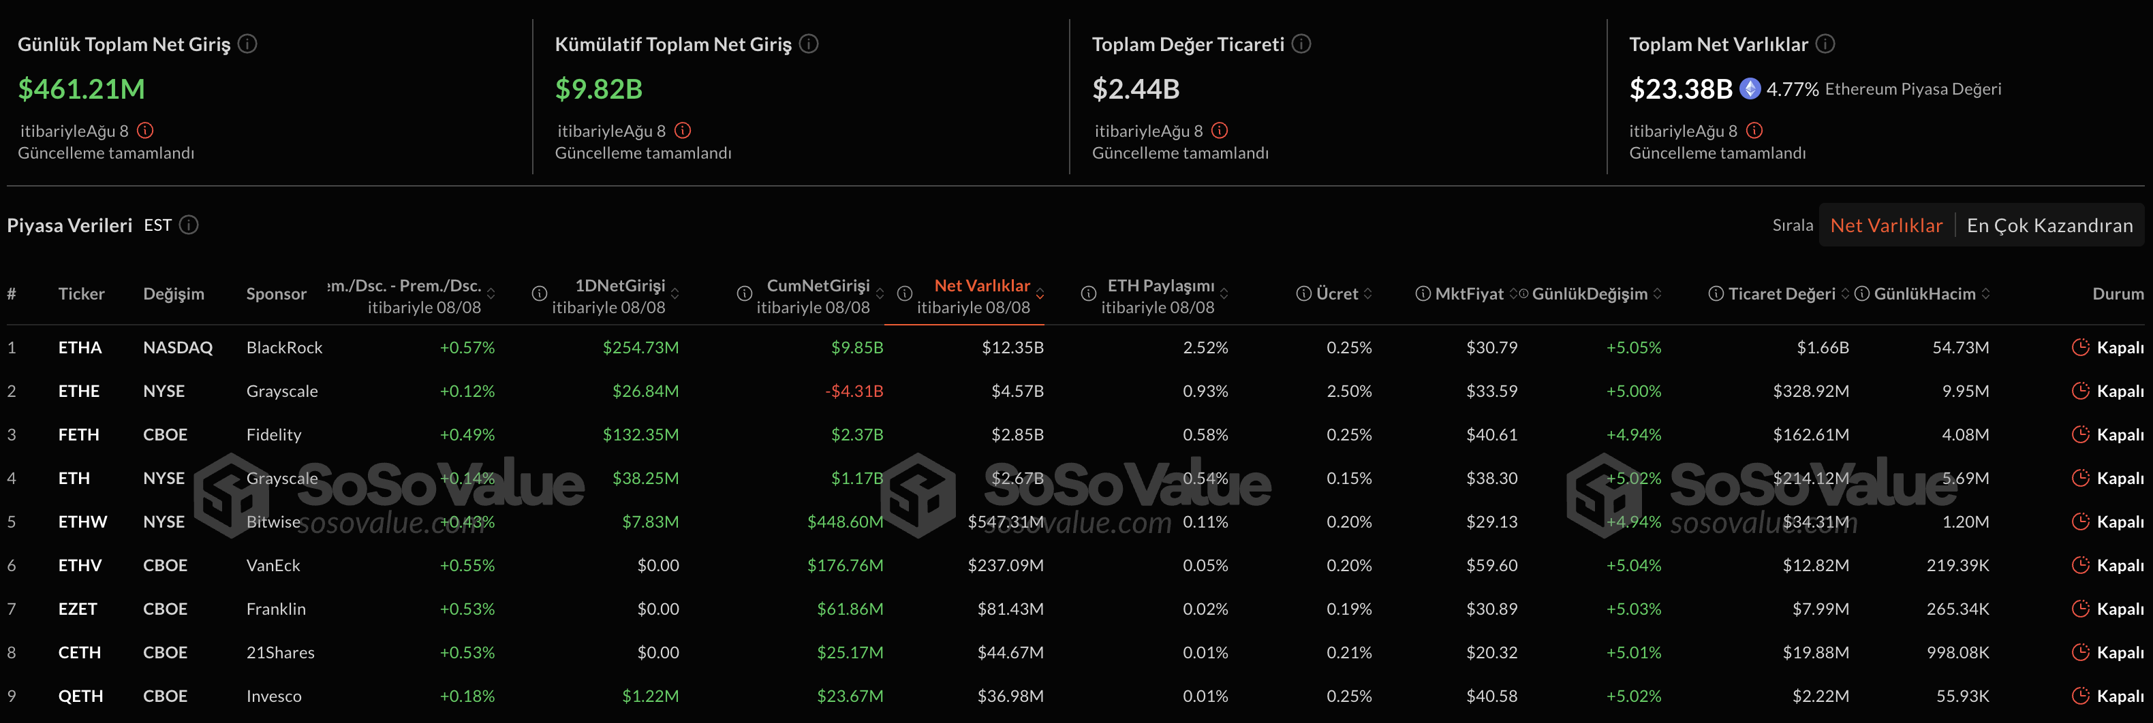This screenshot has width=2153, height=723.
Task: Click the Ethereum logo beside $23.38B
Action: (x=1750, y=89)
